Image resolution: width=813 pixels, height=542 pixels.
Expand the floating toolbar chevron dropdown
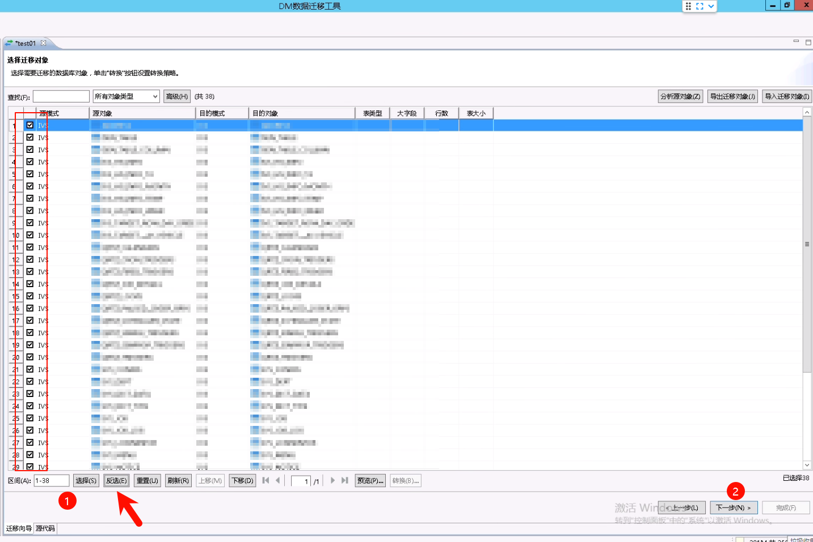(x=711, y=6)
